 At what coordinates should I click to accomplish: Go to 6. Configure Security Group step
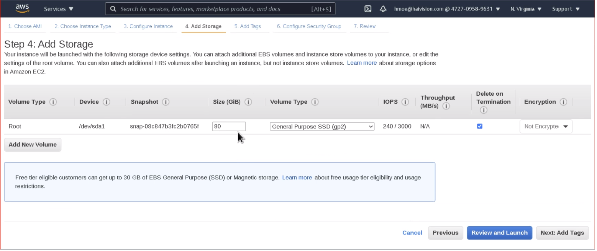coord(309,26)
